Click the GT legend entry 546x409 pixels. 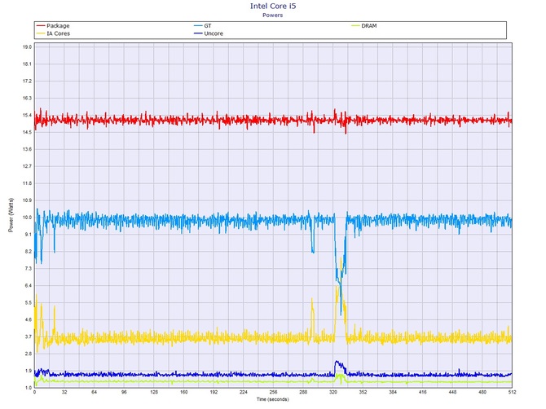(203, 26)
